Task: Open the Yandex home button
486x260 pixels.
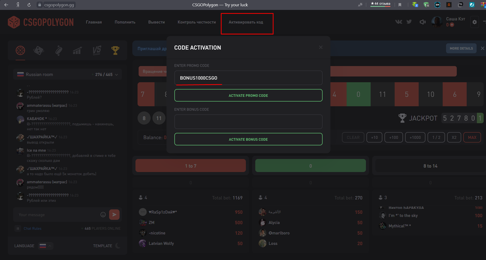Action: pyautogui.click(x=18, y=5)
